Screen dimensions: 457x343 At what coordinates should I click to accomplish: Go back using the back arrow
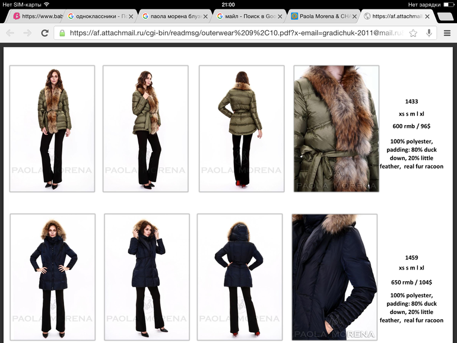click(10, 33)
